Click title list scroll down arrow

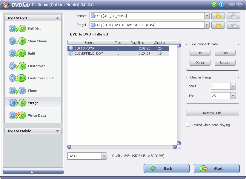pyautogui.click(x=179, y=143)
